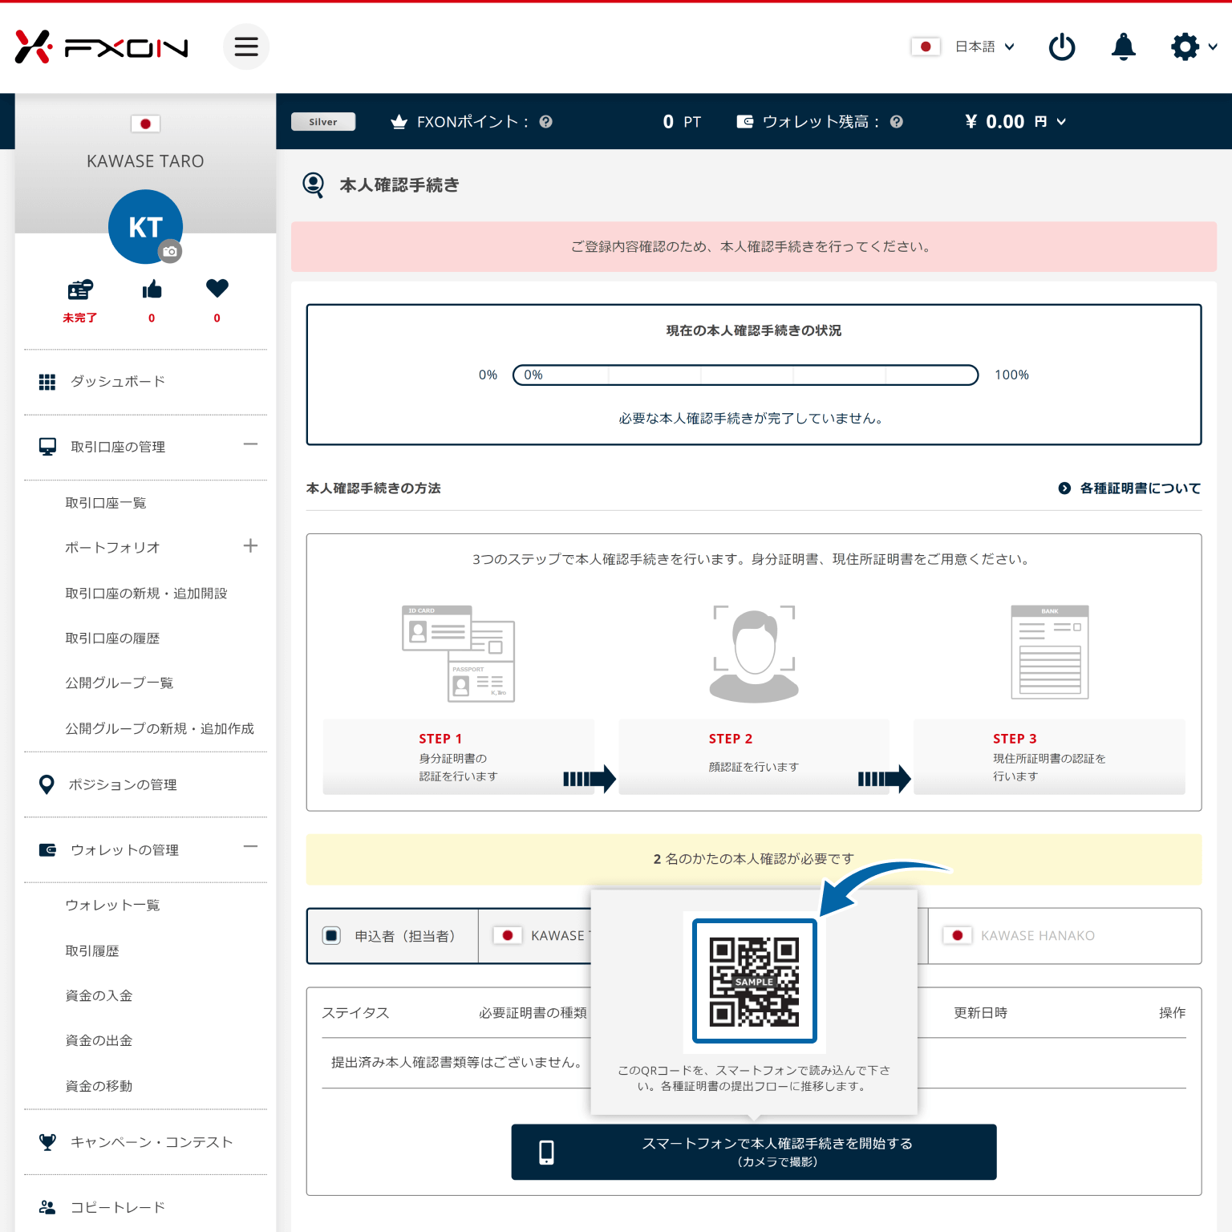Open 取引口座の履歴
The width and height of the screenshot is (1232, 1232).
112,638
